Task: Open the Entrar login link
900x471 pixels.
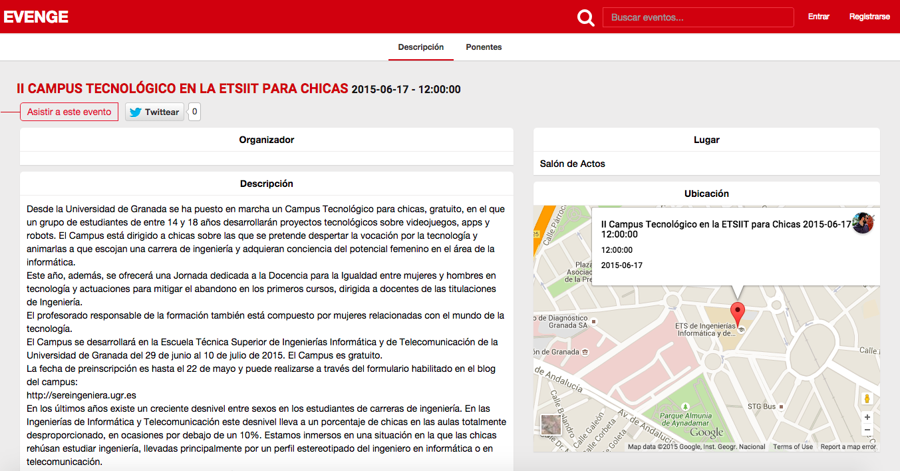Action: point(818,17)
